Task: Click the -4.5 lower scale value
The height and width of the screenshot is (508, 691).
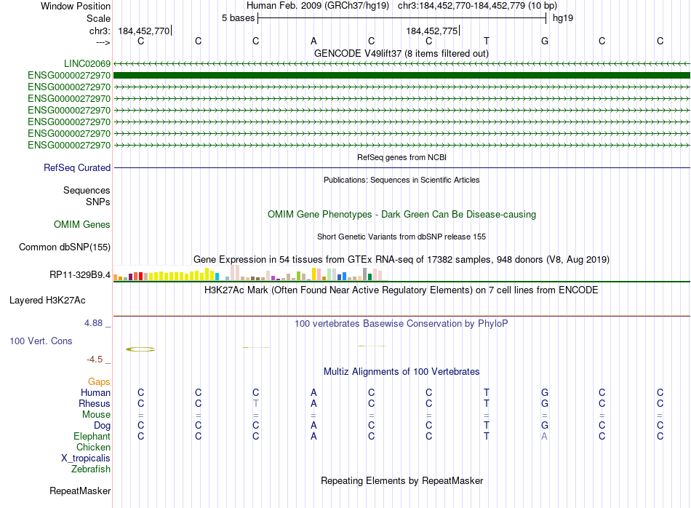Action: [x=95, y=360]
